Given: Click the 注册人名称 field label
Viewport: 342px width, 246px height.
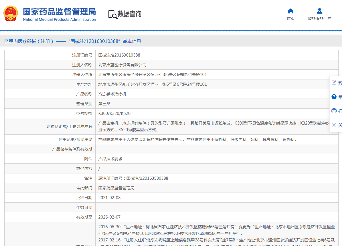Looking at the screenshot, I should pos(82,65).
